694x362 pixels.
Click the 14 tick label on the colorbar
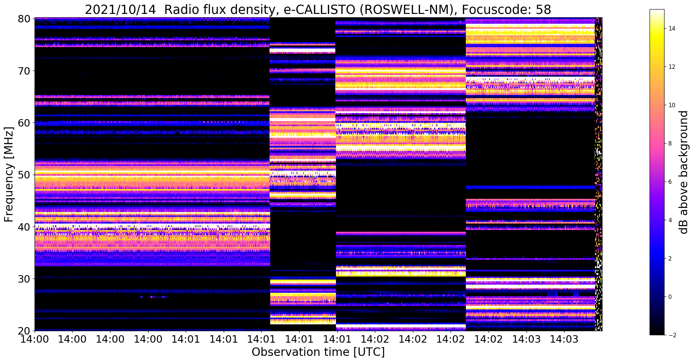click(671, 28)
